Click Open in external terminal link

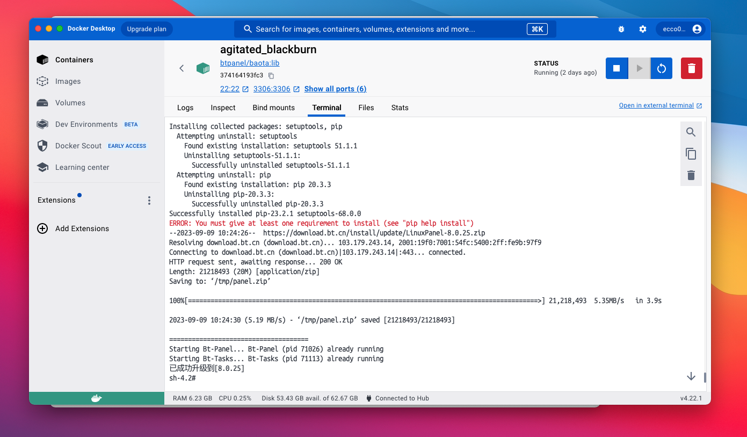coord(660,105)
